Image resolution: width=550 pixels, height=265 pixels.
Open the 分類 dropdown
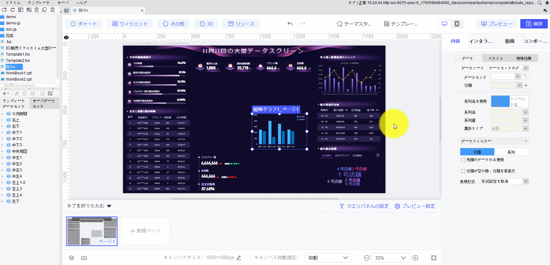pos(507,85)
